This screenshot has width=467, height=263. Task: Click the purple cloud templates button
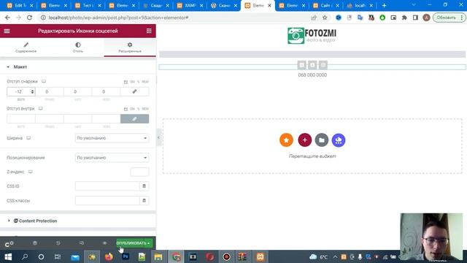(339, 140)
